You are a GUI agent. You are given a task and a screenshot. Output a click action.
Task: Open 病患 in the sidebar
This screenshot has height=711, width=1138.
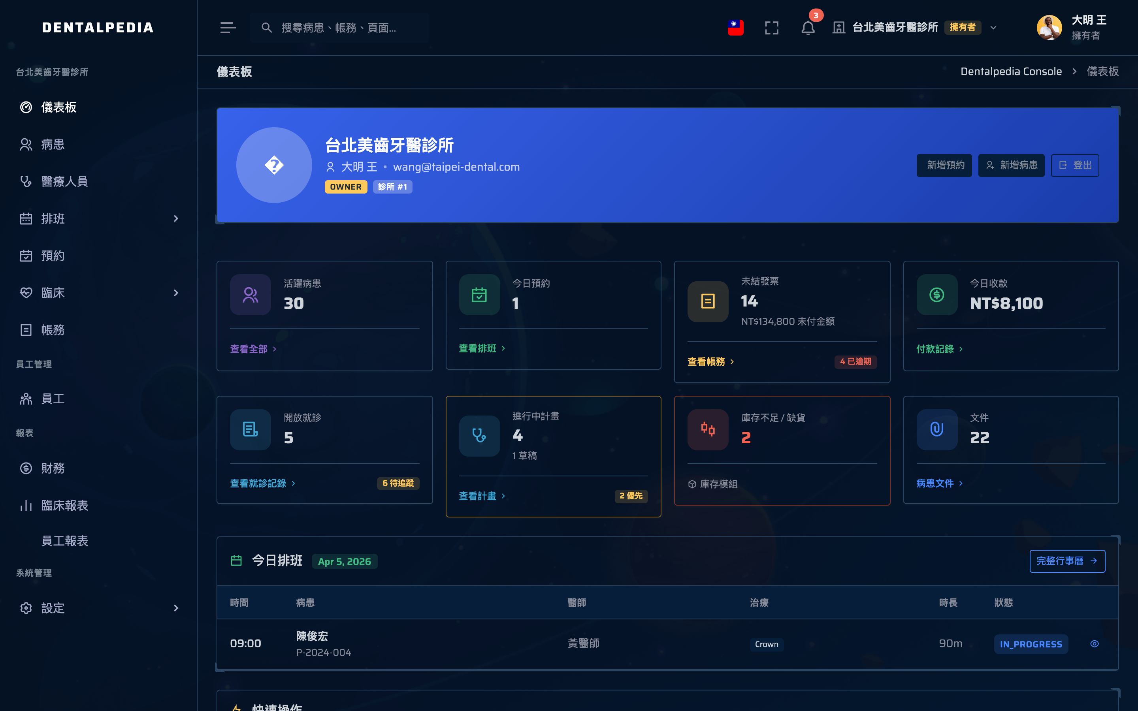[x=53, y=144]
